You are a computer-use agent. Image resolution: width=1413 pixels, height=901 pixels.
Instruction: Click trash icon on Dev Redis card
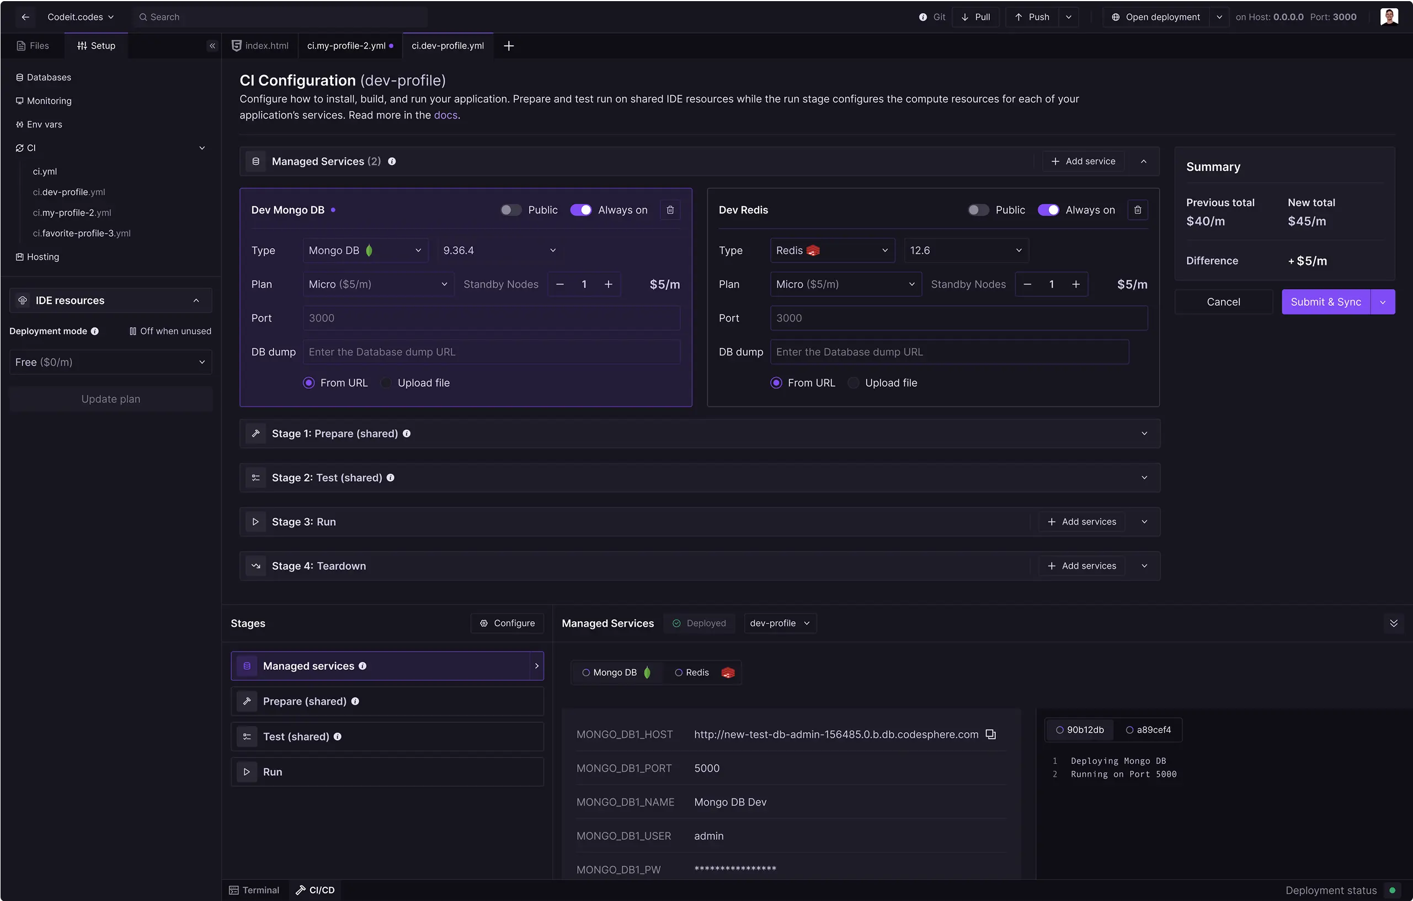[1137, 210]
